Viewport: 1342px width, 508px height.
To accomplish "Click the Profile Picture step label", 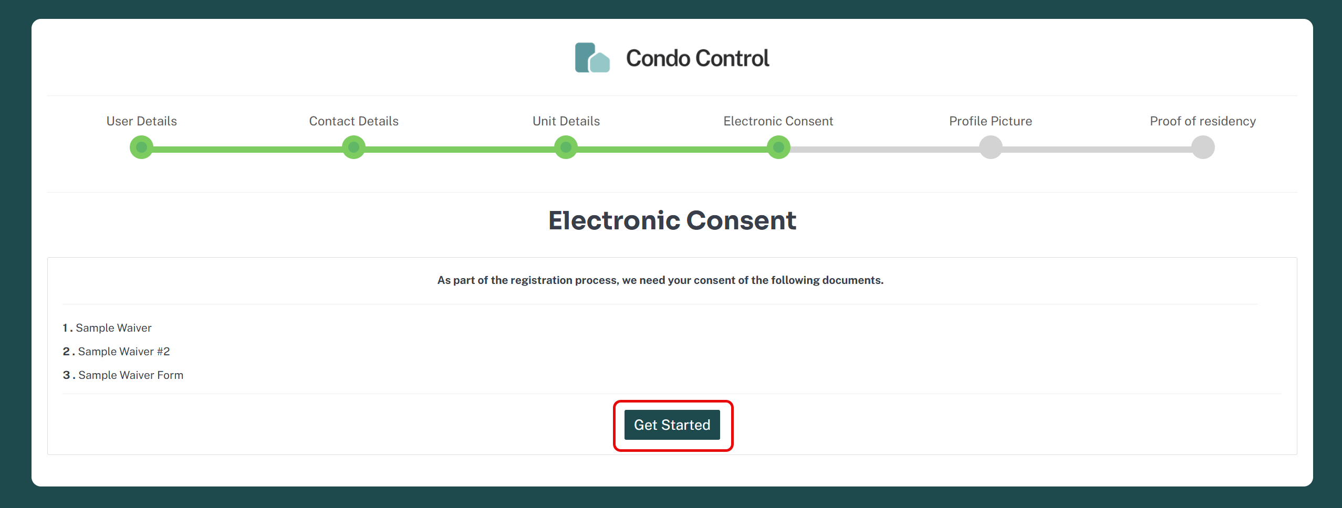I will coord(991,121).
